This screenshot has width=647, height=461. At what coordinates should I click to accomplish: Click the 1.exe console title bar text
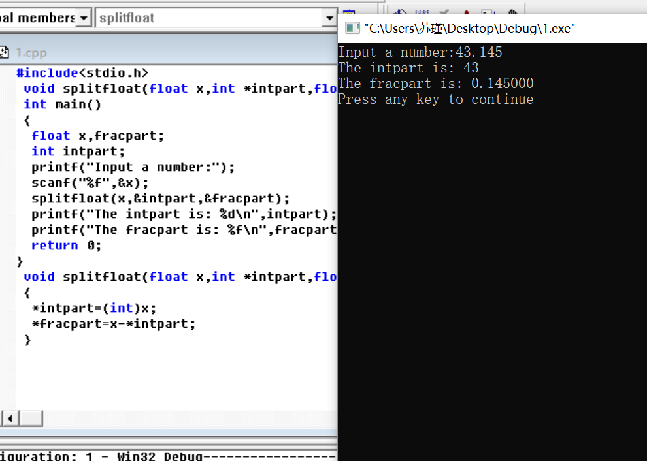tap(470, 29)
